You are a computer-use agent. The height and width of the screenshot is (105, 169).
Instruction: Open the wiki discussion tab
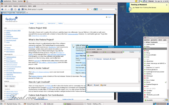click(x=40, y=23)
